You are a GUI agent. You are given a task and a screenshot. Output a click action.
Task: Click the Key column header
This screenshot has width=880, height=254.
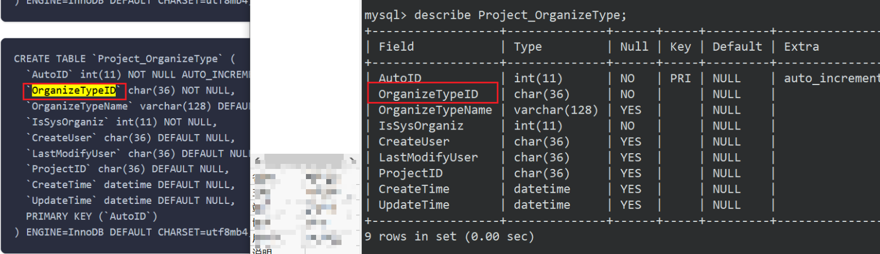point(680,47)
